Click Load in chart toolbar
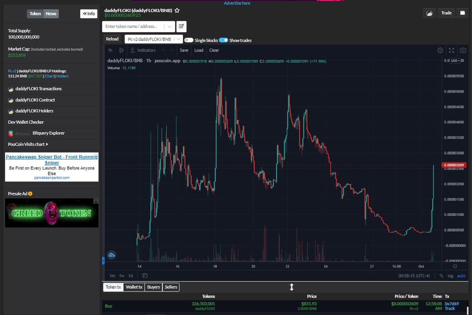 199,50
